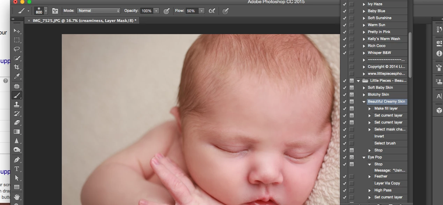Screen dimensions: 443x205
Task: Click the Actions panel scrollbar
Action: click(410, 55)
